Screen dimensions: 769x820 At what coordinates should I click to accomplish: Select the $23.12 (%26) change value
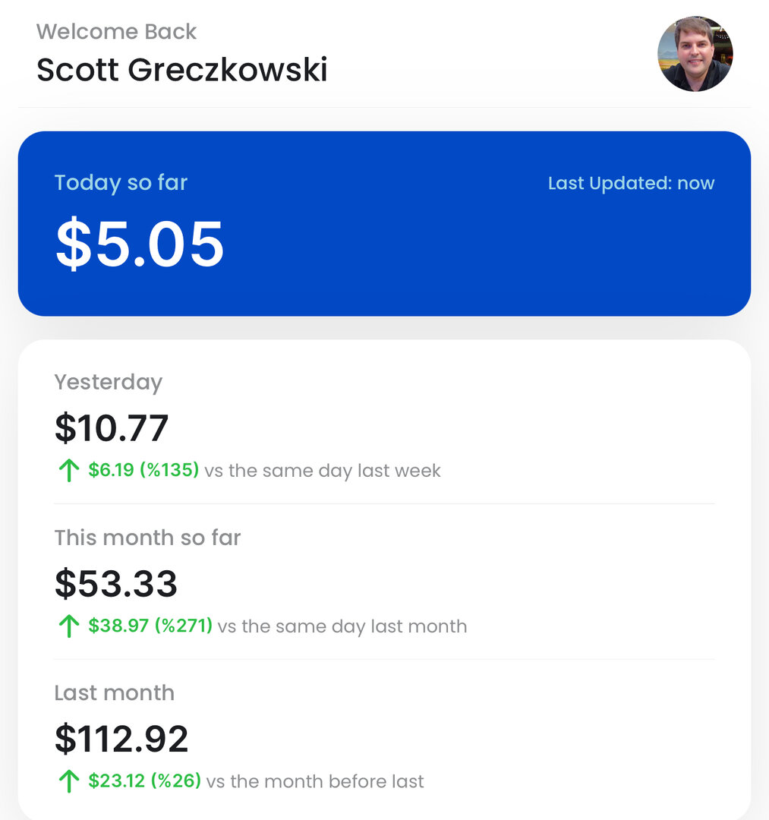144,781
